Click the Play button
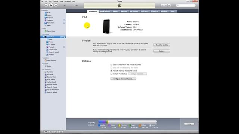 click(x=51, y=5)
